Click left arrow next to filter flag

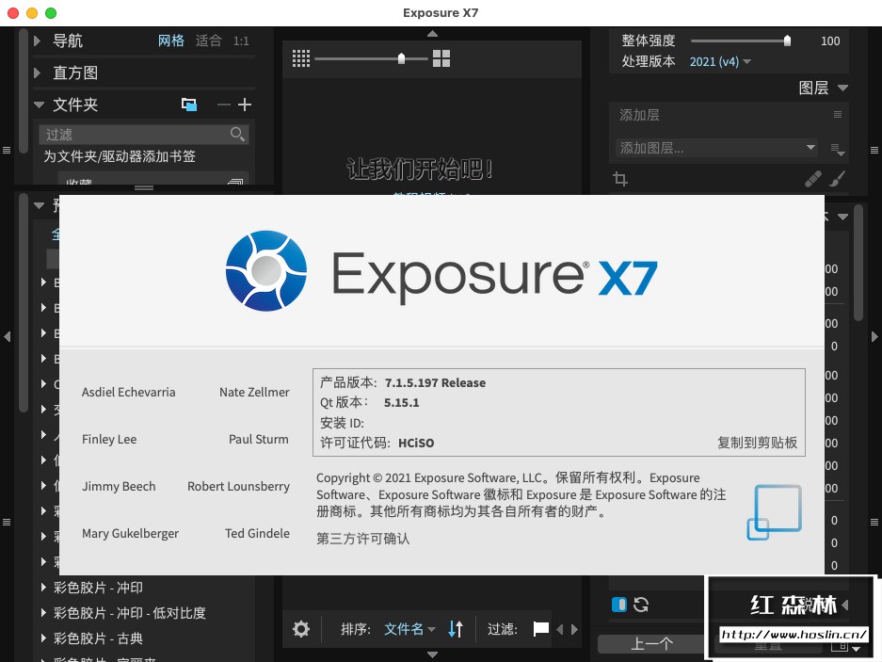coord(560,629)
